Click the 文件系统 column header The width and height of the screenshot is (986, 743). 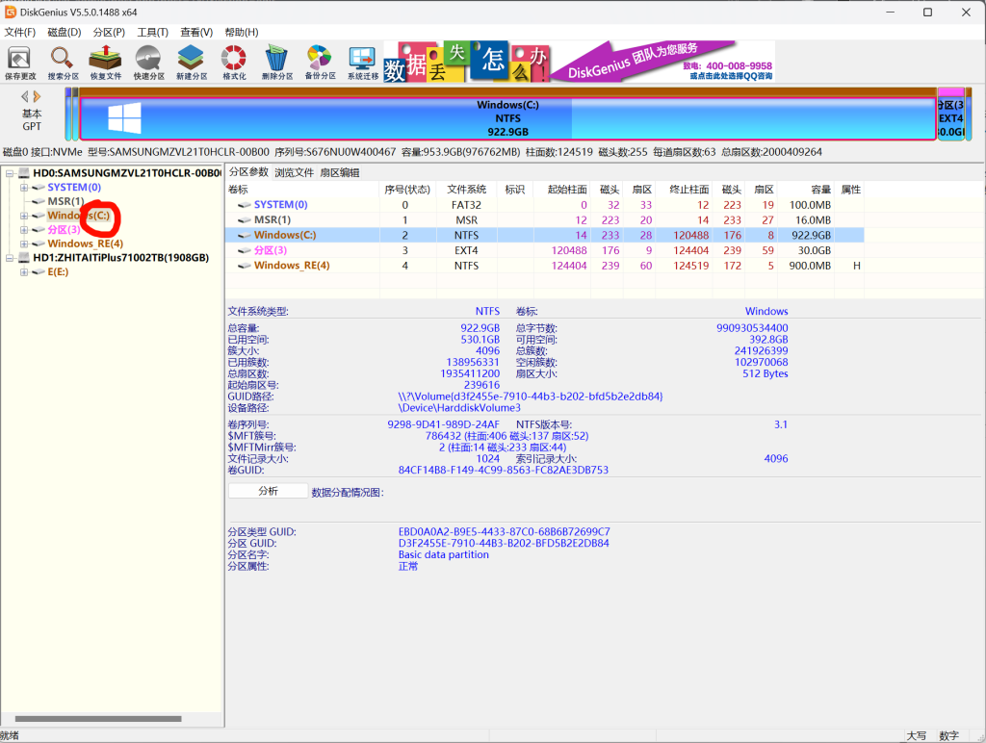tap(467, 190)
